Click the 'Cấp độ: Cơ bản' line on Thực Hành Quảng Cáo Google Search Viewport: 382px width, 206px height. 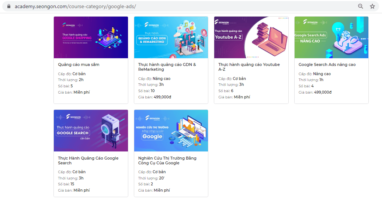click(x=72, y=172)
